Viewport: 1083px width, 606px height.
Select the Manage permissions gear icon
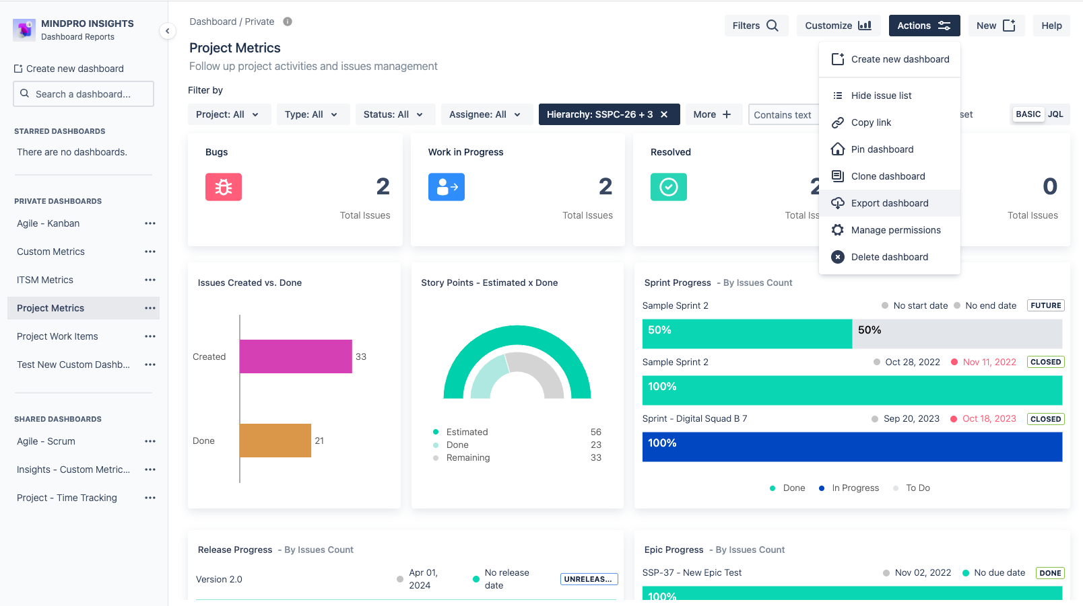(x=837, y=229)
